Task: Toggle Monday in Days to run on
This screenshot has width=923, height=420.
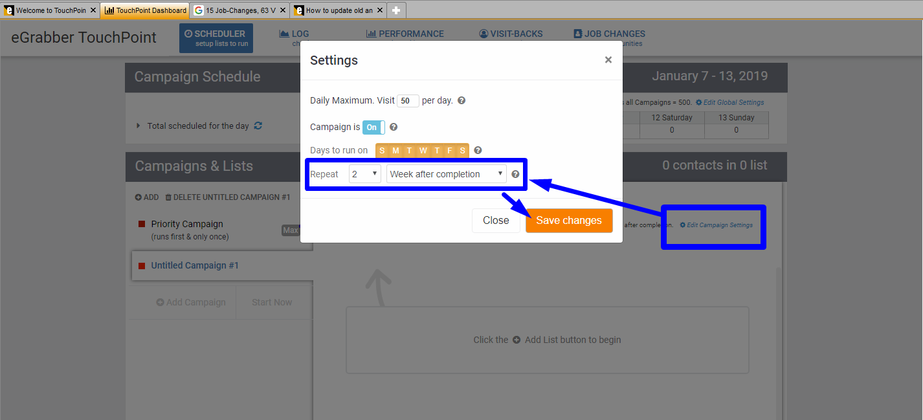Action: tap(395, 151)
